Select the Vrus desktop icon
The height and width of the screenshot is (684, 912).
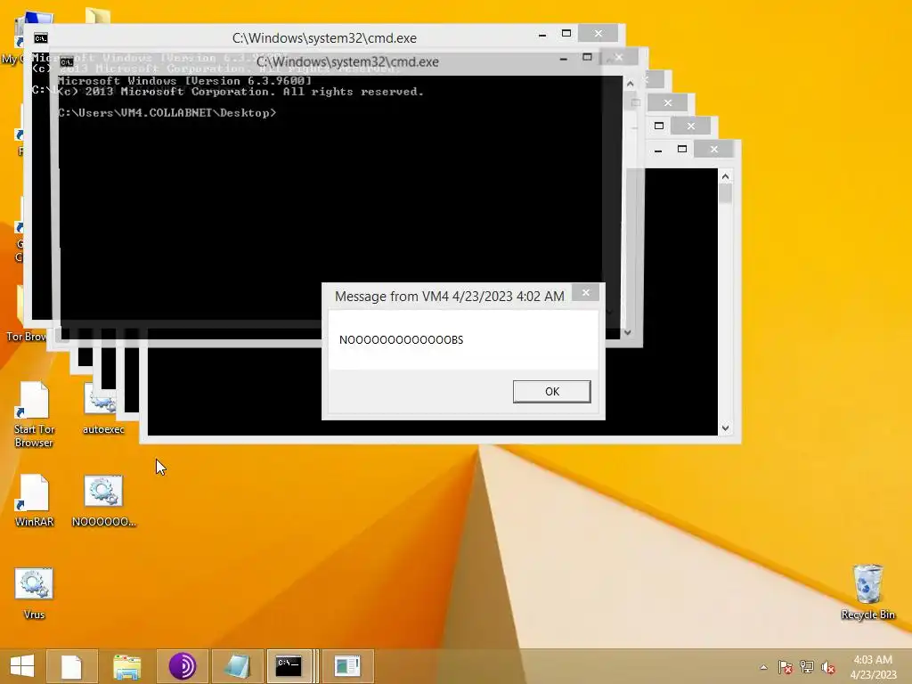(x=34, y=593)
